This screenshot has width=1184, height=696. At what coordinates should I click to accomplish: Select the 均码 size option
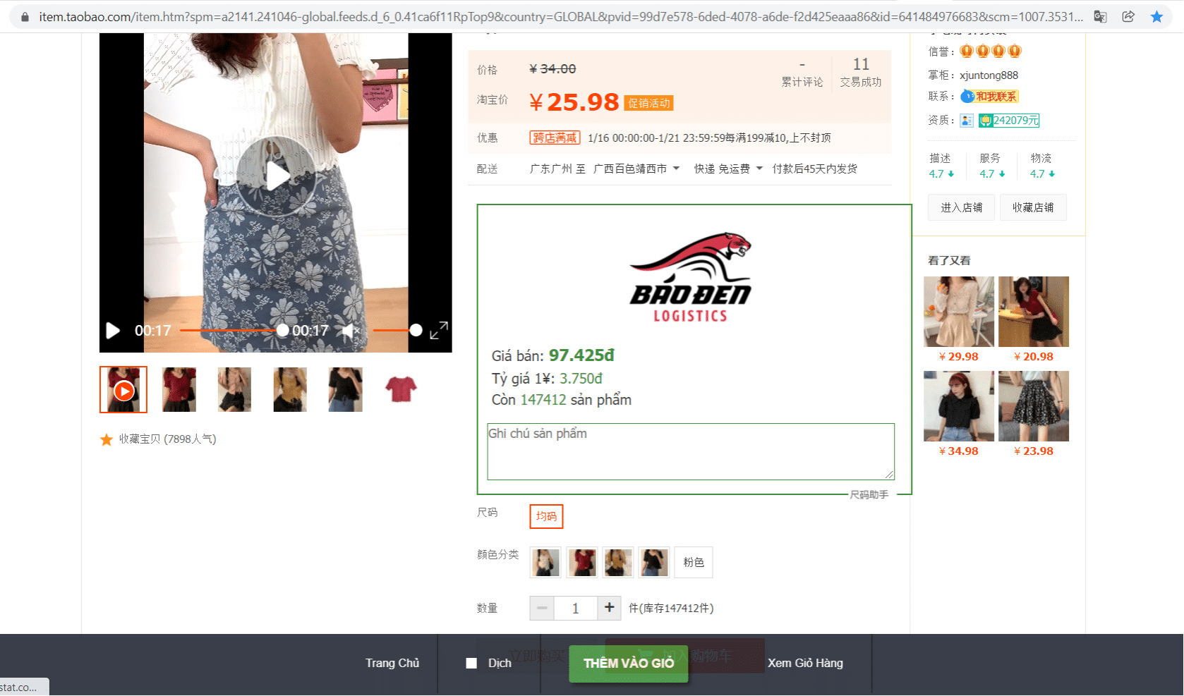tap(546, 516)
